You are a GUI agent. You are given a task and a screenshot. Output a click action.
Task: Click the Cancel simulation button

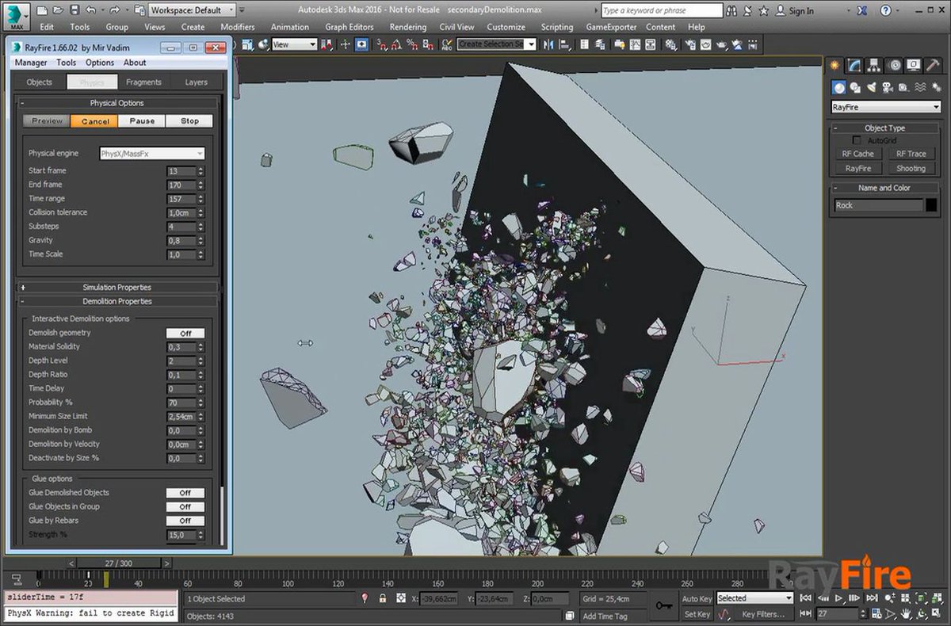94,121
